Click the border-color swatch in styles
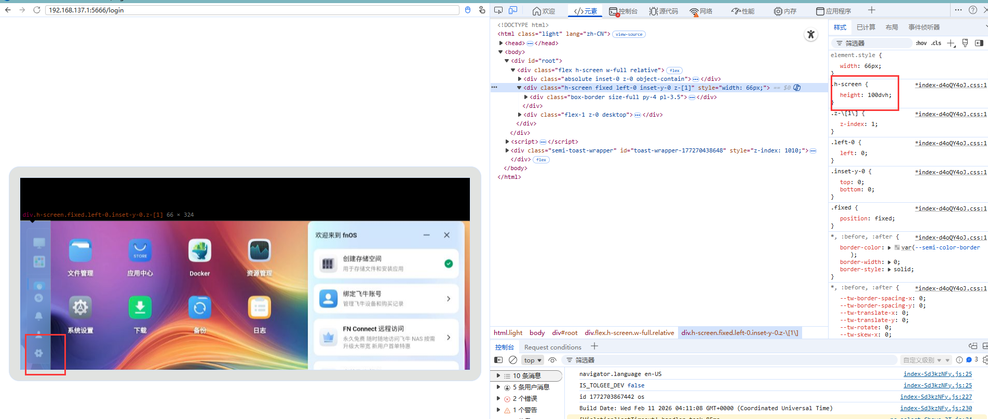The image size is (988, 419). (x=897, y=247)
